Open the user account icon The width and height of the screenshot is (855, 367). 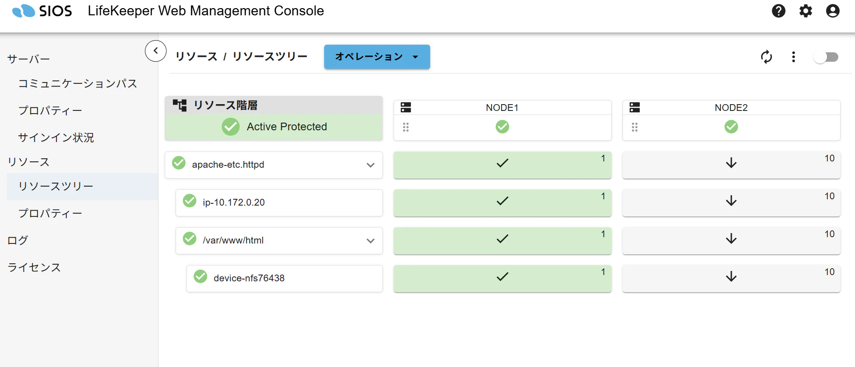point(832,11)
